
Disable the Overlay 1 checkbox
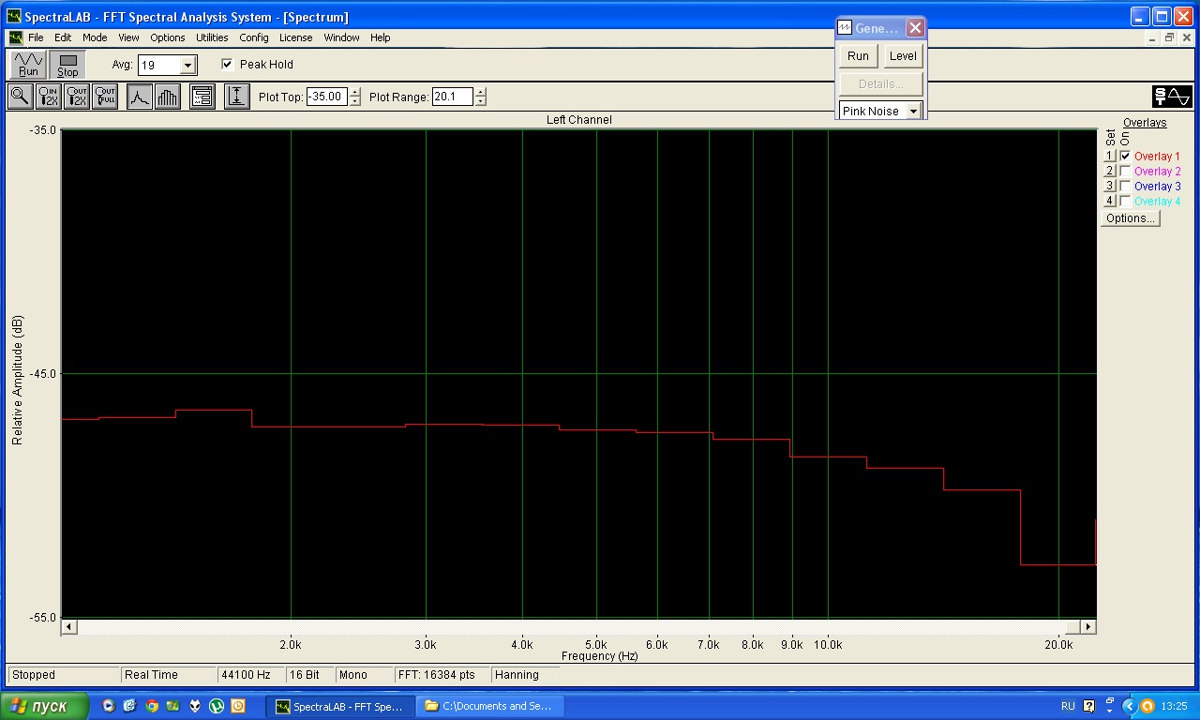[1125, 157]
